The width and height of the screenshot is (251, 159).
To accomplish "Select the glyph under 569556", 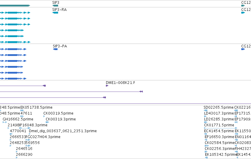I will [28, 146].
